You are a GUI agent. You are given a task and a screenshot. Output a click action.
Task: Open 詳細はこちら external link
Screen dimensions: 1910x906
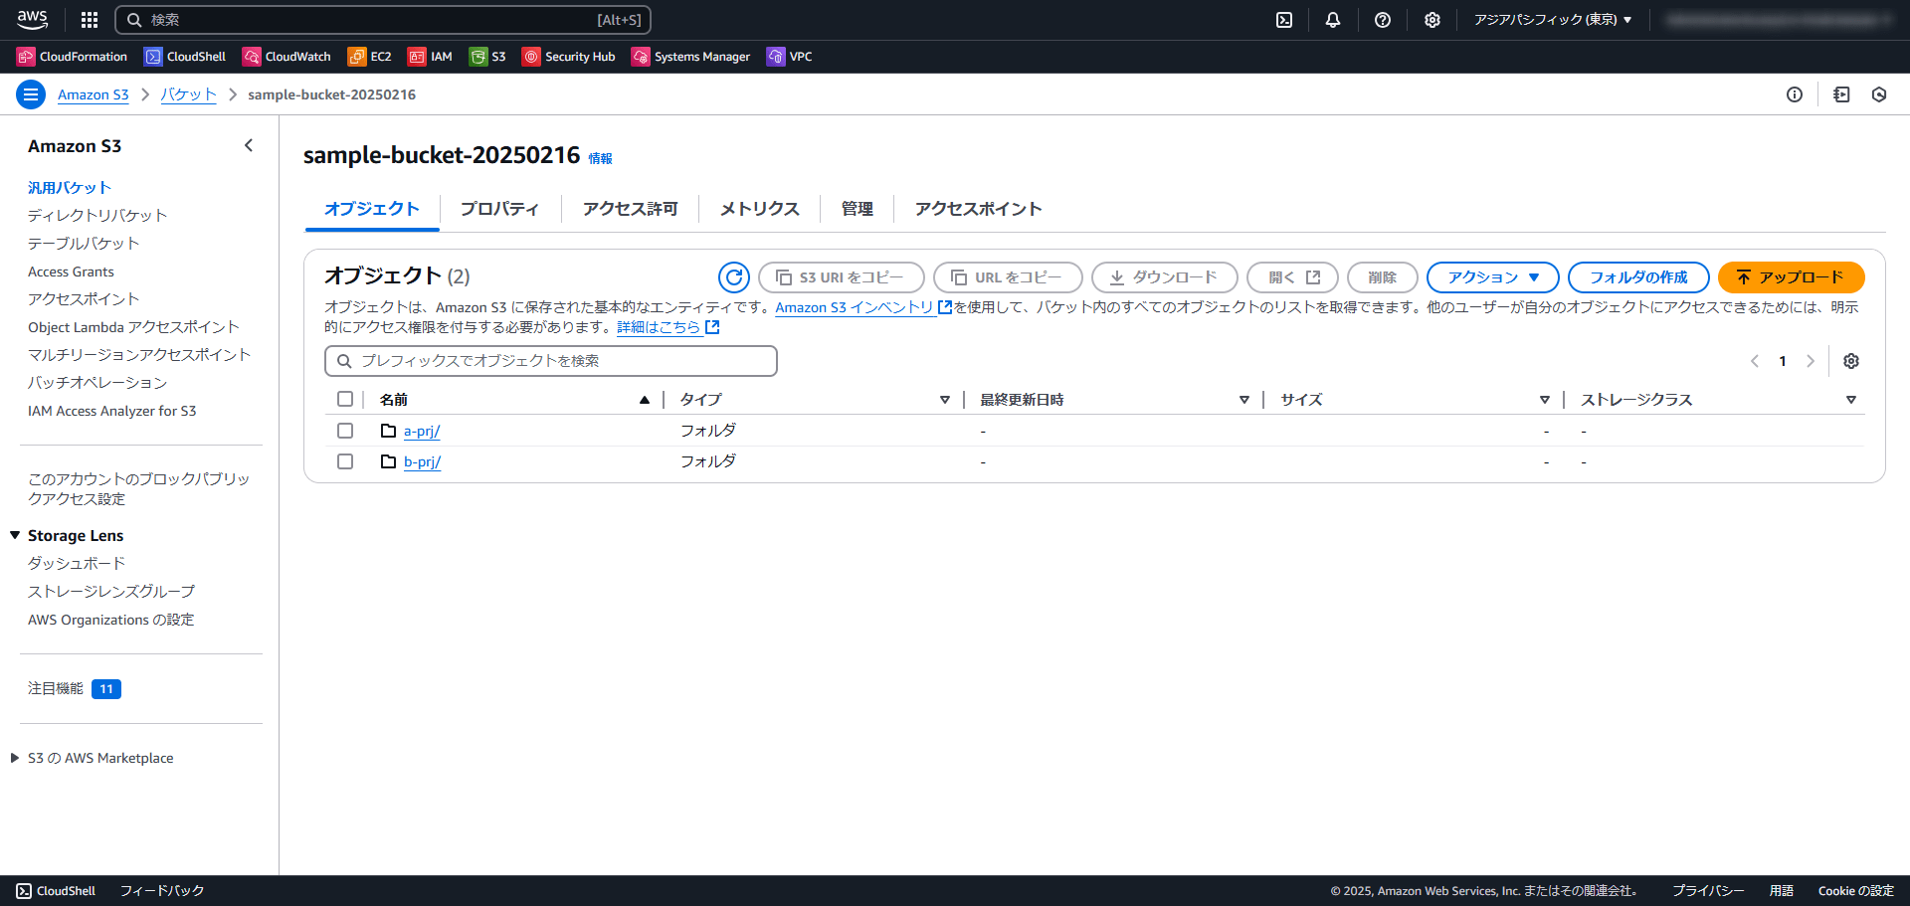[x=668, y=327]
